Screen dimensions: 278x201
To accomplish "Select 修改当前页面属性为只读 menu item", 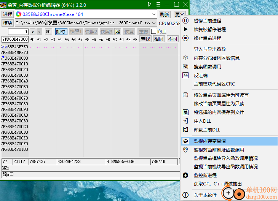I will pos(219,103).
